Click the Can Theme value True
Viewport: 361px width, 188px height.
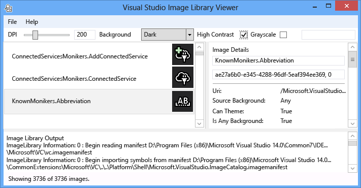pos(286,111)
